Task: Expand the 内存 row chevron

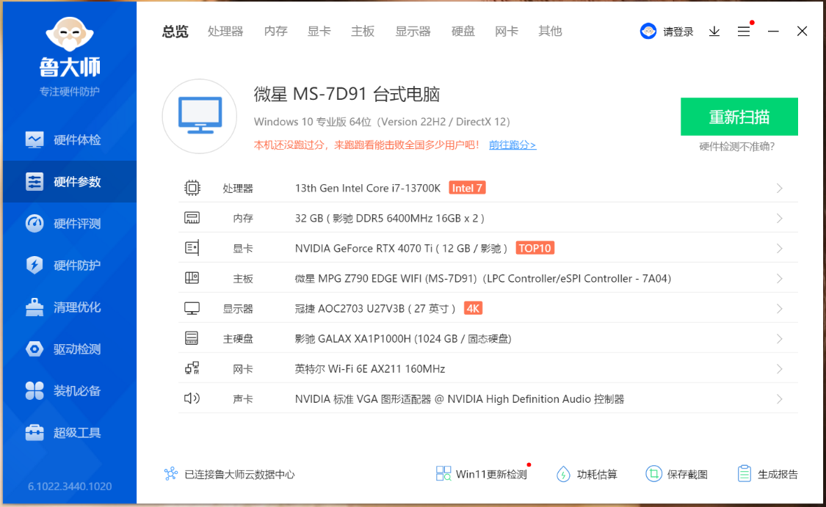Action: [x=780, y=218]
